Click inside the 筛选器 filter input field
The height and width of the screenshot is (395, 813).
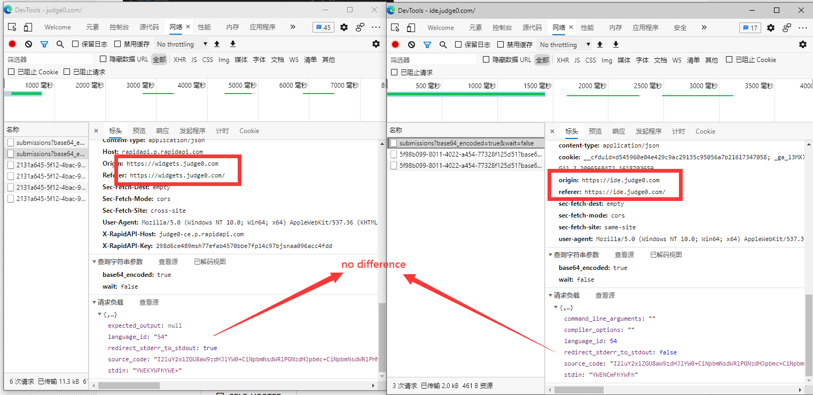[48, 60]
